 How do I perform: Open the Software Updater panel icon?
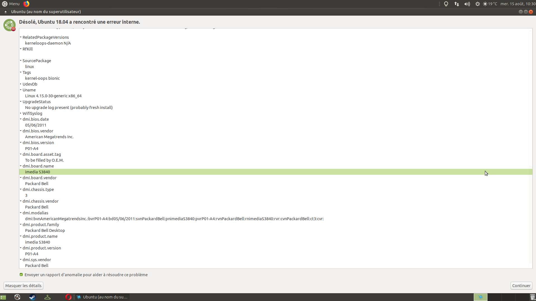pos(17,297)
